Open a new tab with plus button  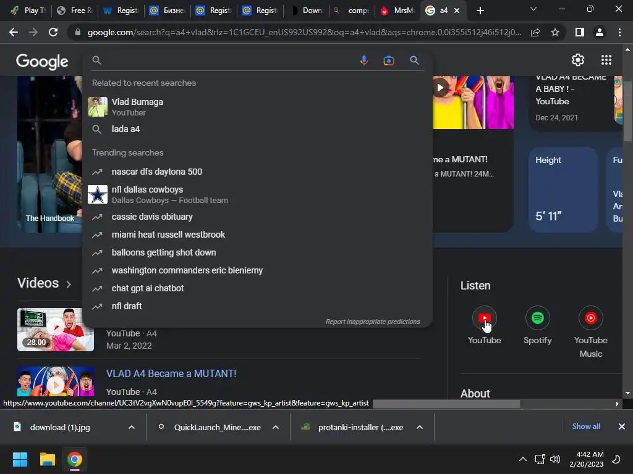pyautogui.click(x=480, y=10)
